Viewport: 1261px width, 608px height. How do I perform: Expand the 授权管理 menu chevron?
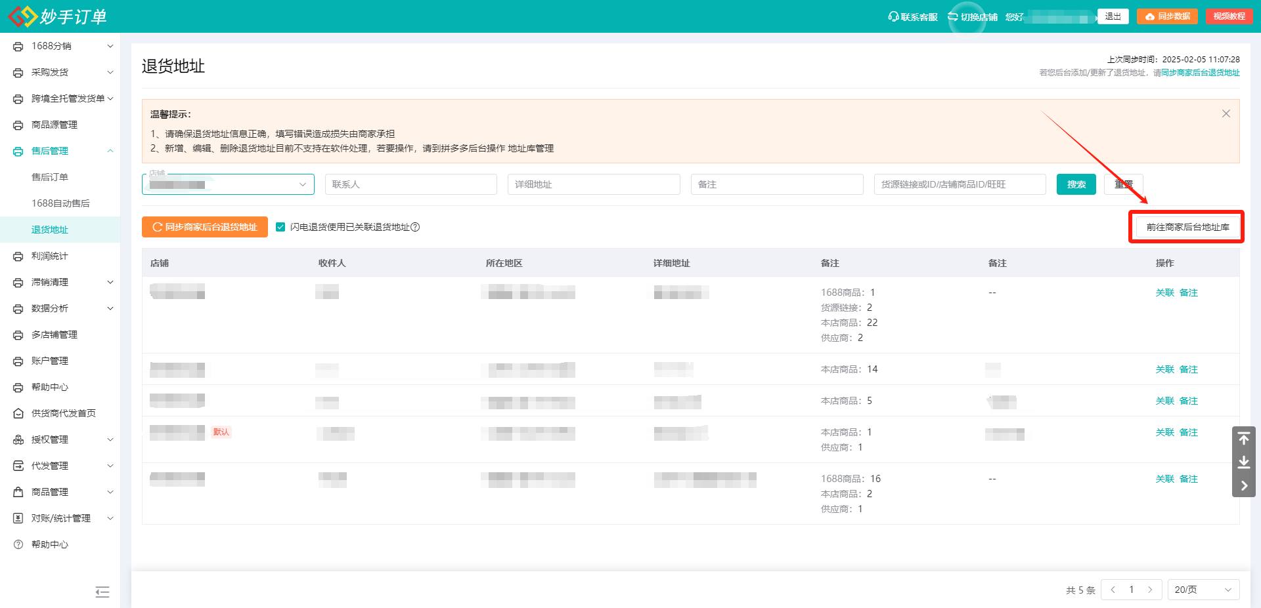pyautogui.click(x=110, y=439)
